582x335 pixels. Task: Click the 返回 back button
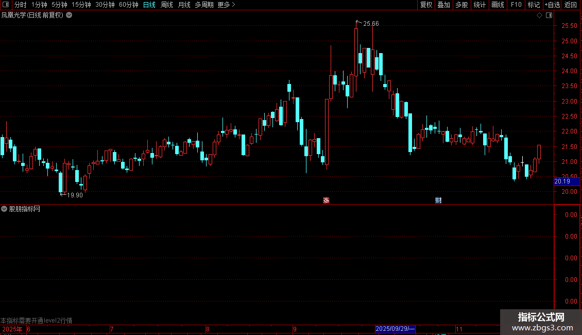[571, 5]
